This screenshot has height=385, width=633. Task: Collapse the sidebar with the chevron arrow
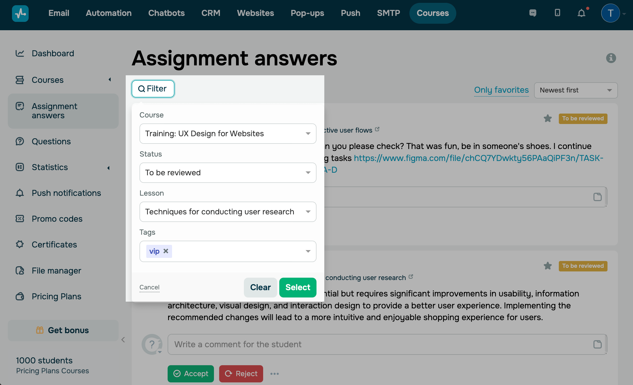(123, 340)
